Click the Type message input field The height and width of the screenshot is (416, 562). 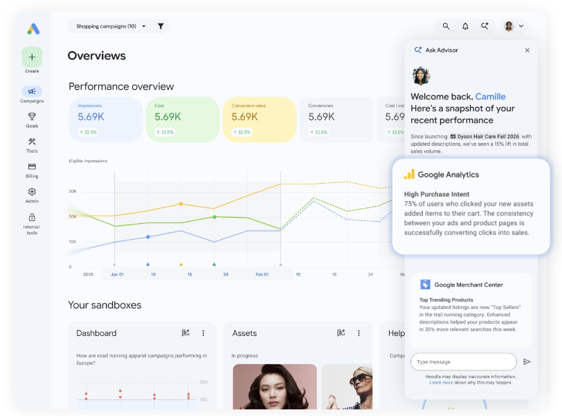click(464, 361)
